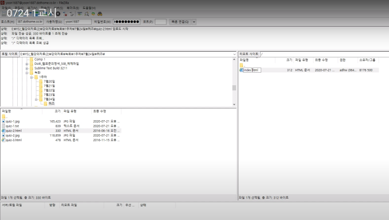Screen dimensions: 389x220
Task: Open the 도움말(H) menu
Action: (89, 8)
